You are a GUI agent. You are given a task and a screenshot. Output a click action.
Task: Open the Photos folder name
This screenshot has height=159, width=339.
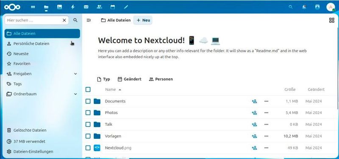click(111, 113)
